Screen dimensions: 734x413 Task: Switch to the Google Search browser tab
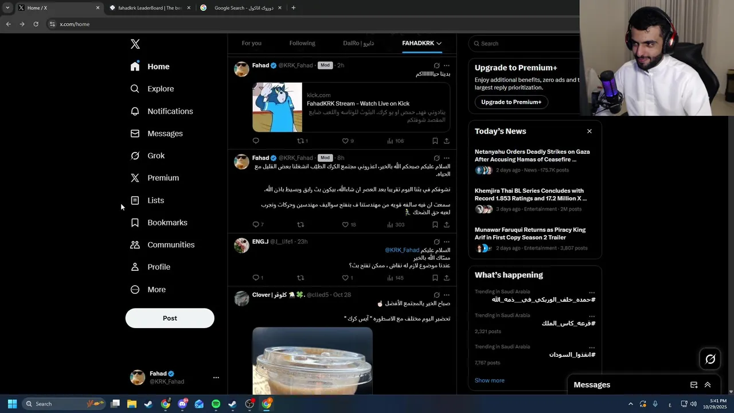(x=240, y=8)
